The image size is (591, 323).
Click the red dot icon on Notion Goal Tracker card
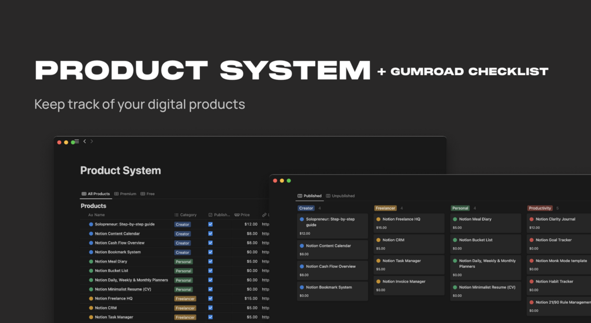(x=532, y=240)
